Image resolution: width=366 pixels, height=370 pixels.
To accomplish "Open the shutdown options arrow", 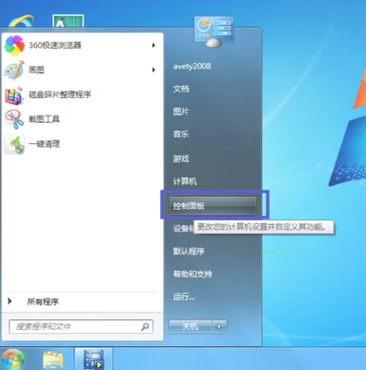I will click(220, 327).
